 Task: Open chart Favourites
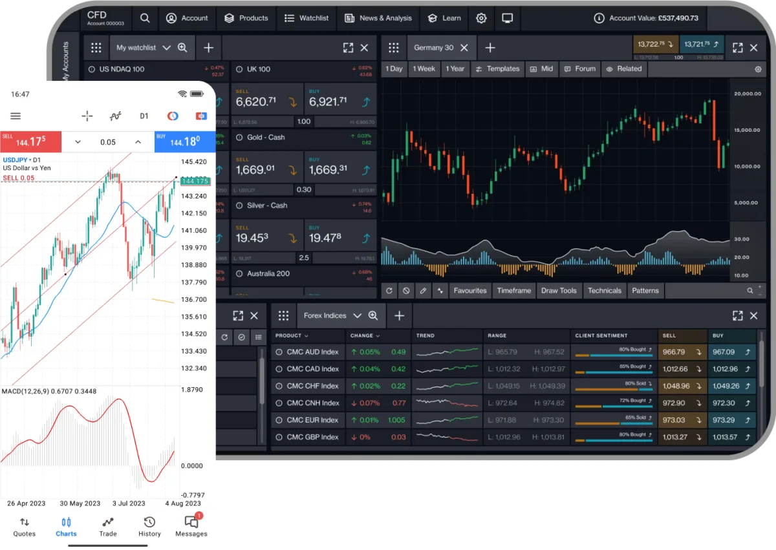point(470,291)
